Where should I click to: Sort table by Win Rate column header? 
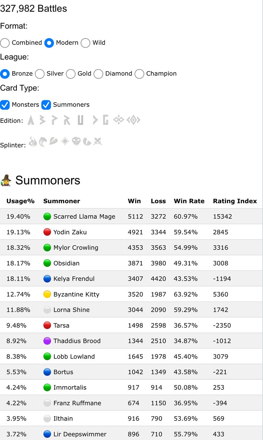tap(189, 201)
